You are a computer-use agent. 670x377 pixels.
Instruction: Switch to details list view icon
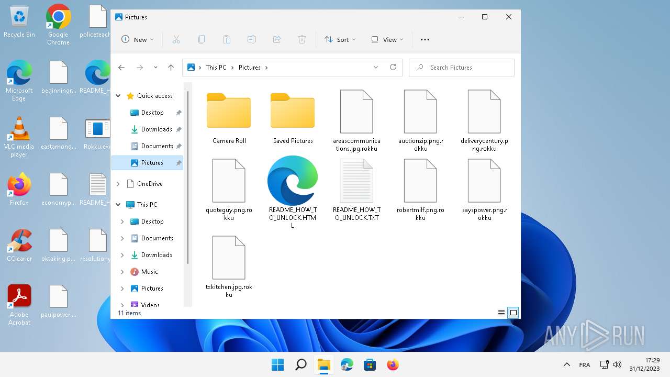click(501, 313)
